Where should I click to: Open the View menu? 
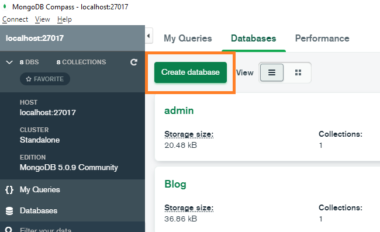tap(43, 19)
